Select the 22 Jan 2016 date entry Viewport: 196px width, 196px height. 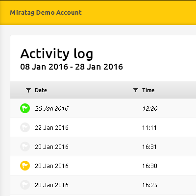pos(51,127)
